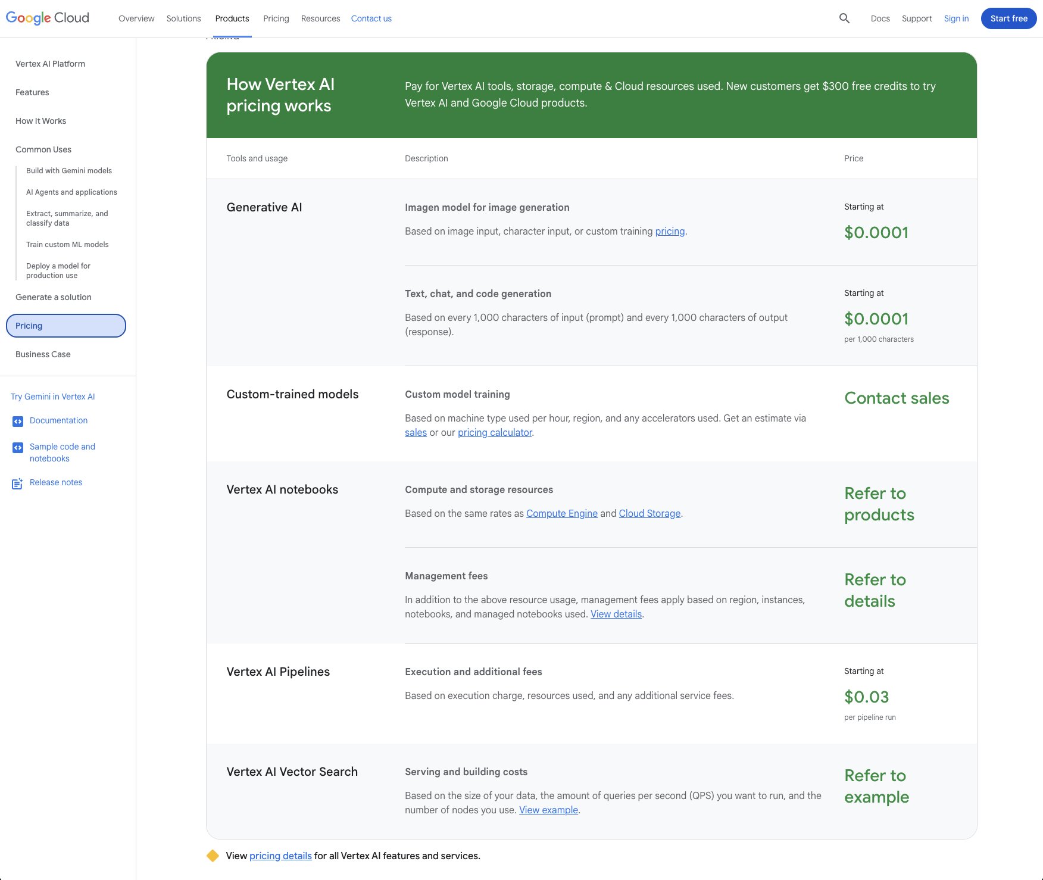Open Support in the header
Image resolution: width=1043 pixels, height=880 pixels.
(x=917, y=18)
